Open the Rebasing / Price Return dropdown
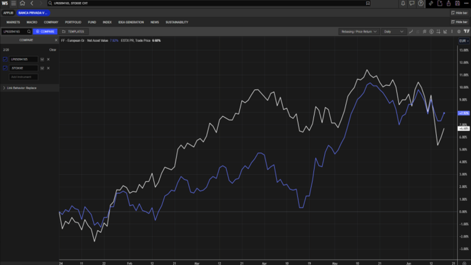This screenshot has width=471, height=265. click(x=359, y=32)
